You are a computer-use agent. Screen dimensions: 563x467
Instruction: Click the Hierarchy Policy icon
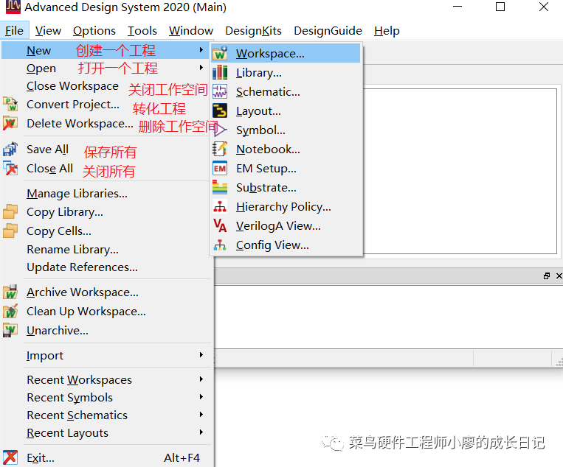220,206
